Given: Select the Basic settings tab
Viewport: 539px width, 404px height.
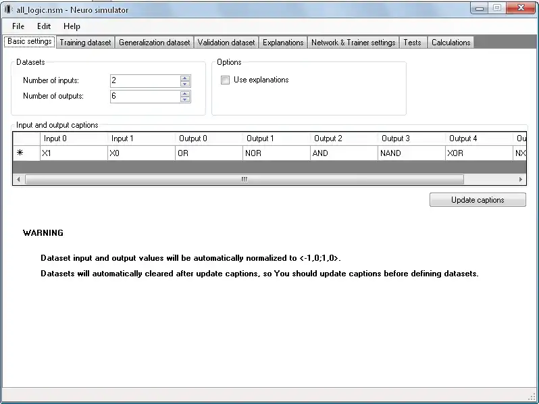Looking at the screenshot, I should coord(30,42).
